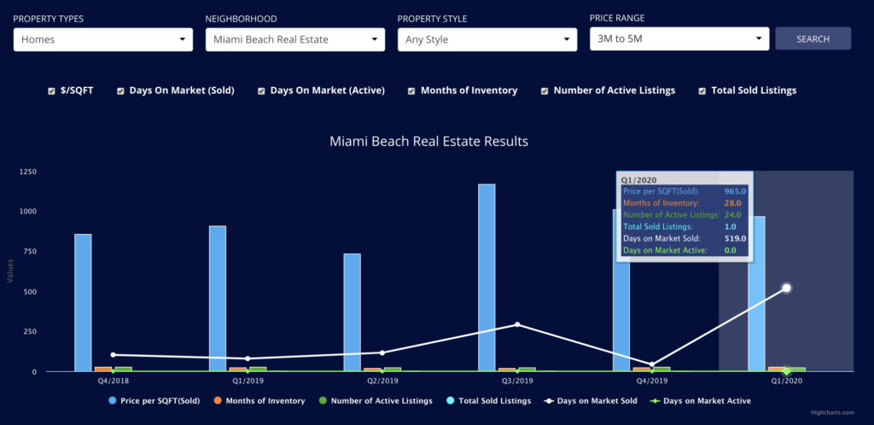The width and height of the screenshot is (874, 425).
Task: Click the Q1/2020 axis label
Action: pos(786,381)
